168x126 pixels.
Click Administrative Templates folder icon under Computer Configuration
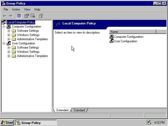(x=14, y=39)
